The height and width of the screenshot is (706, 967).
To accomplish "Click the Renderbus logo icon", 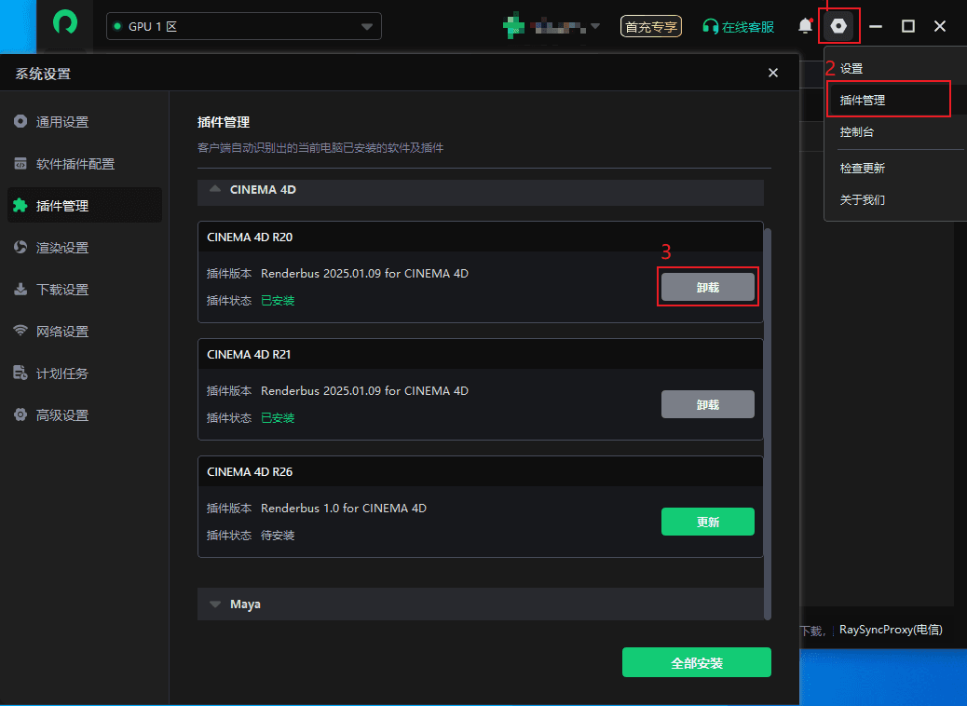I will pos(65,22).
